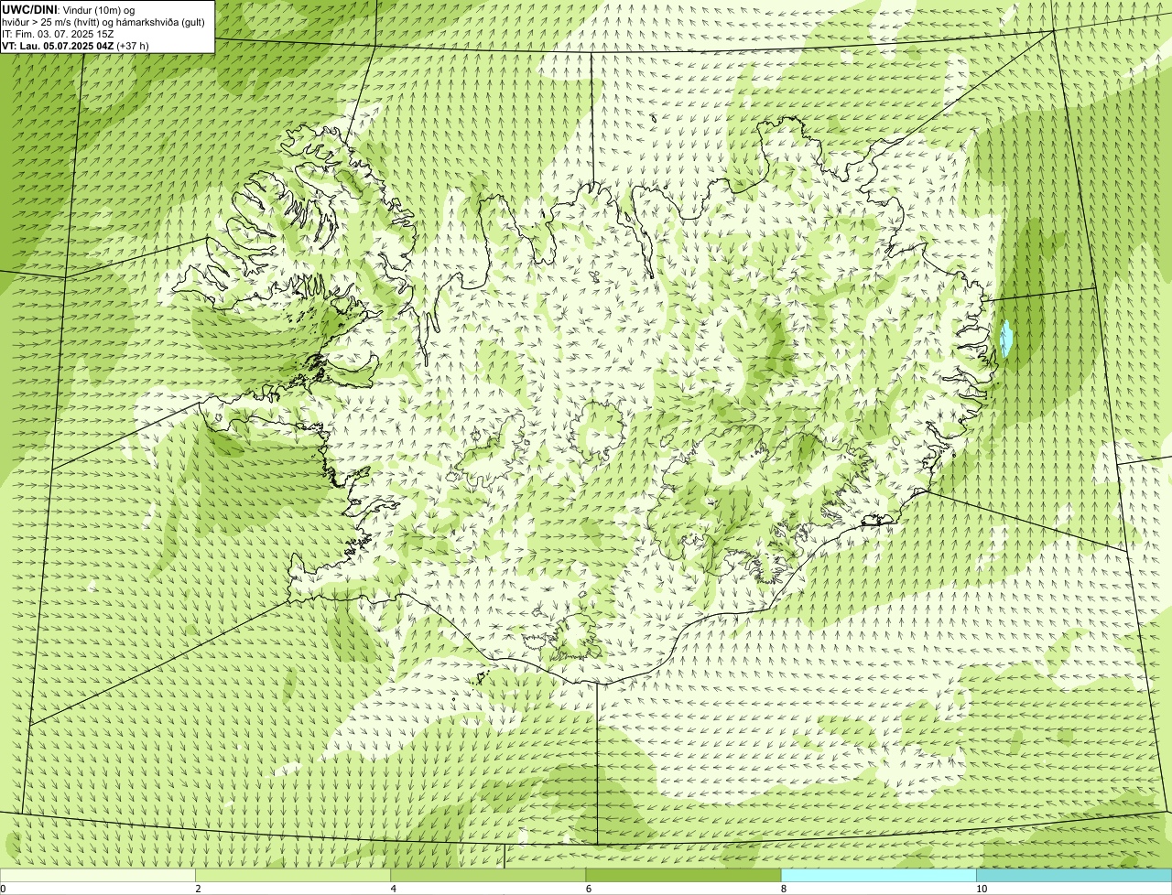This screenshot has width=1172, height=895.
Task: Click the small southern glacier outline near south coast
Action: coord(572,636)
